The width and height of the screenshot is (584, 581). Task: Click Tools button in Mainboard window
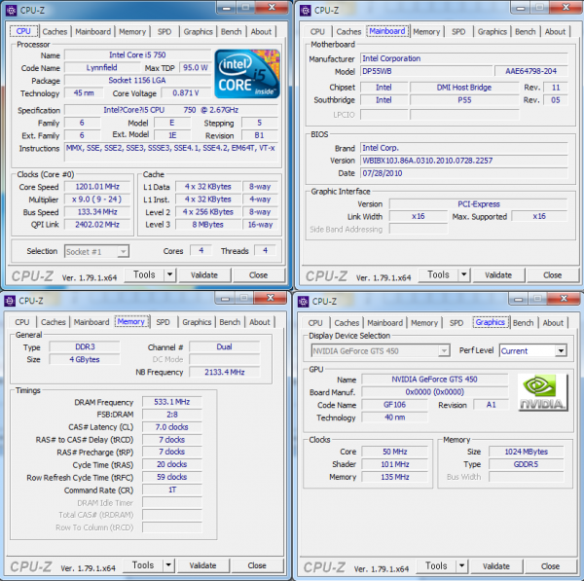pos(438,274)
